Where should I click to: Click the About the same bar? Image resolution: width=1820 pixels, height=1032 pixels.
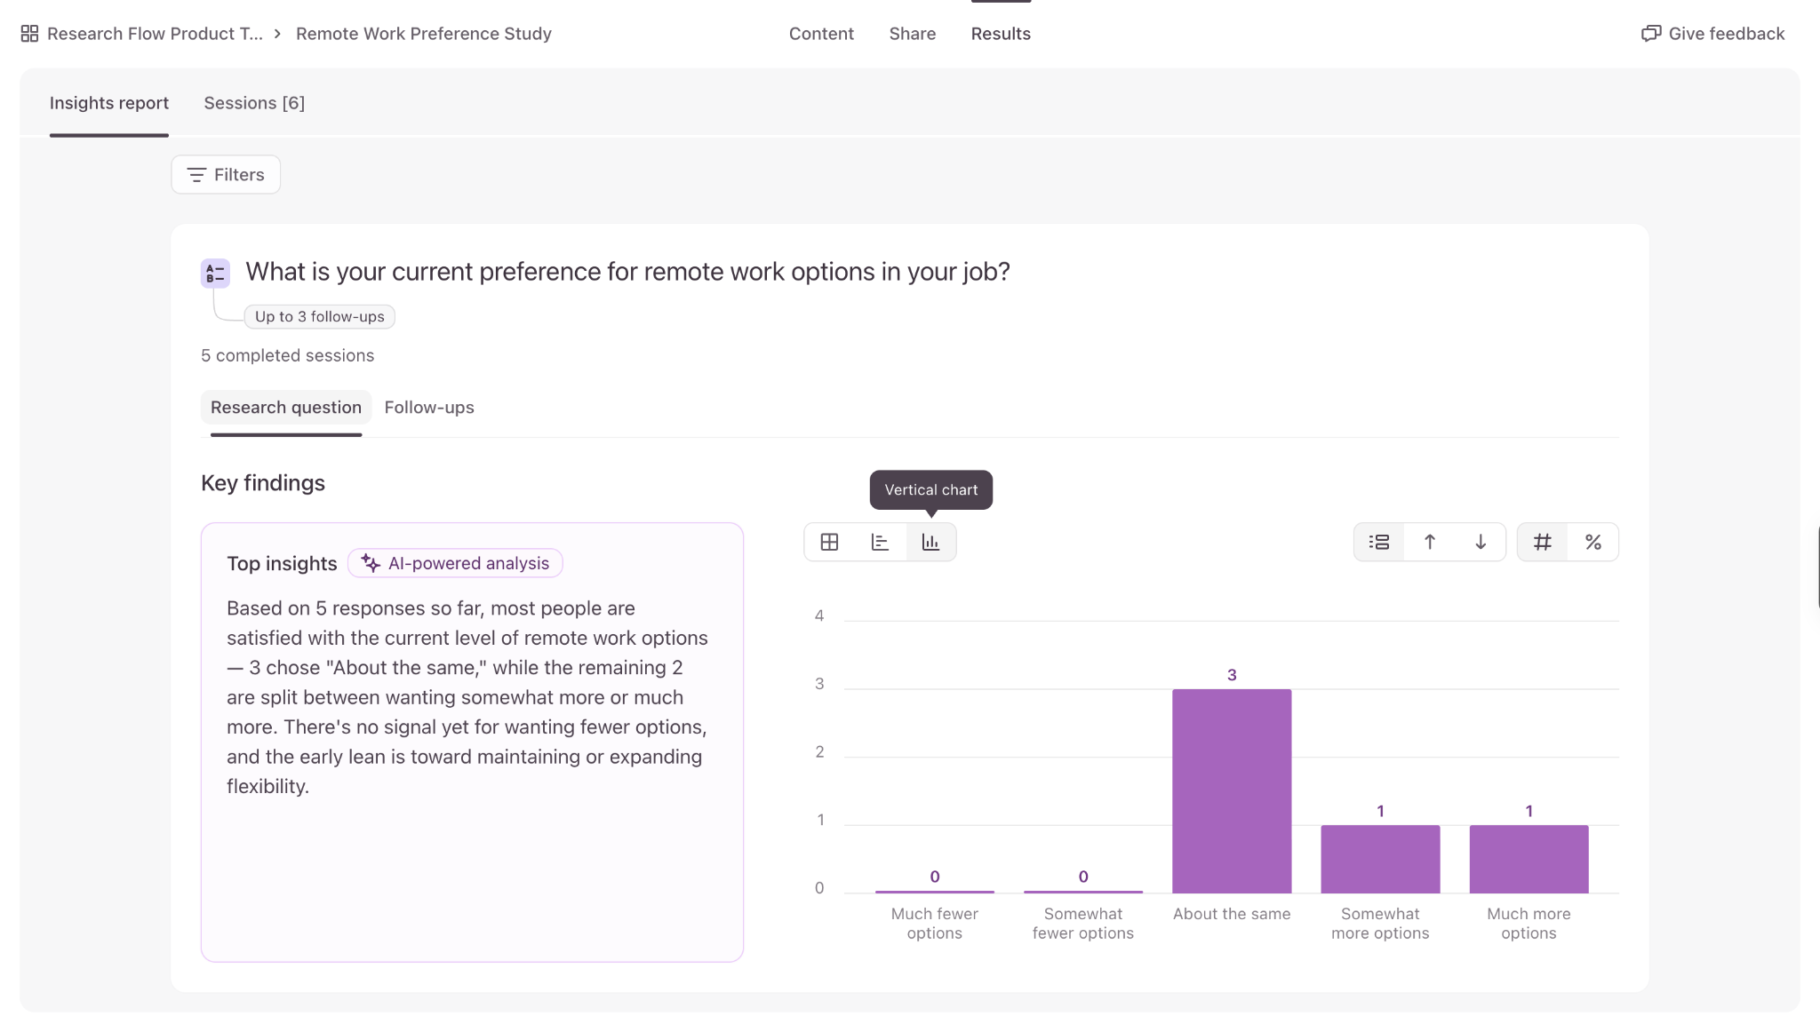tap(1232, 790)
